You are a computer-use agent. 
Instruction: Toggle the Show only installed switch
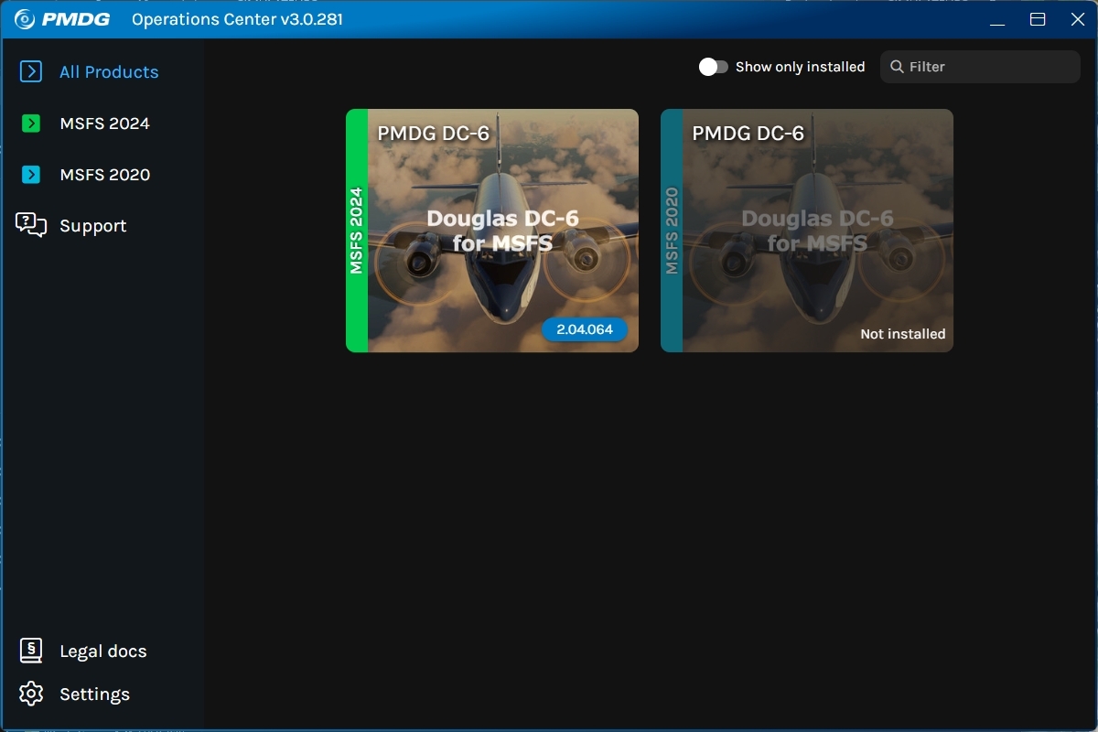(x=714, y=67)
